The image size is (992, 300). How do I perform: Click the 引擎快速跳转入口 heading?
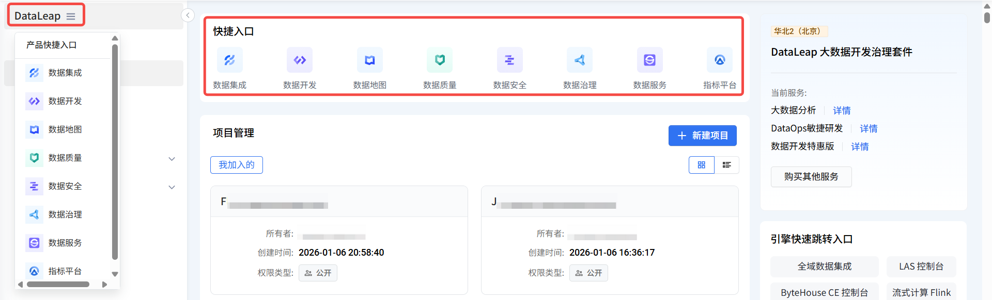point(812,239)
